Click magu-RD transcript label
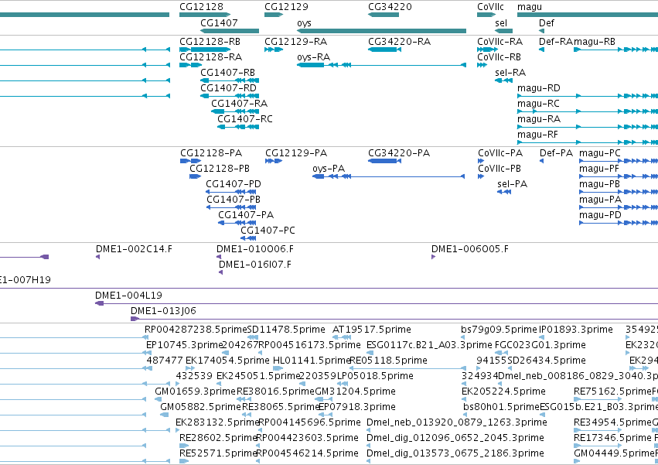This screenshot has width=658, height=465. [538, 89]
